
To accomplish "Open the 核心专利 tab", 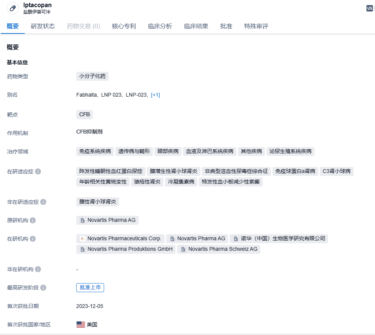I will [124, 26].
